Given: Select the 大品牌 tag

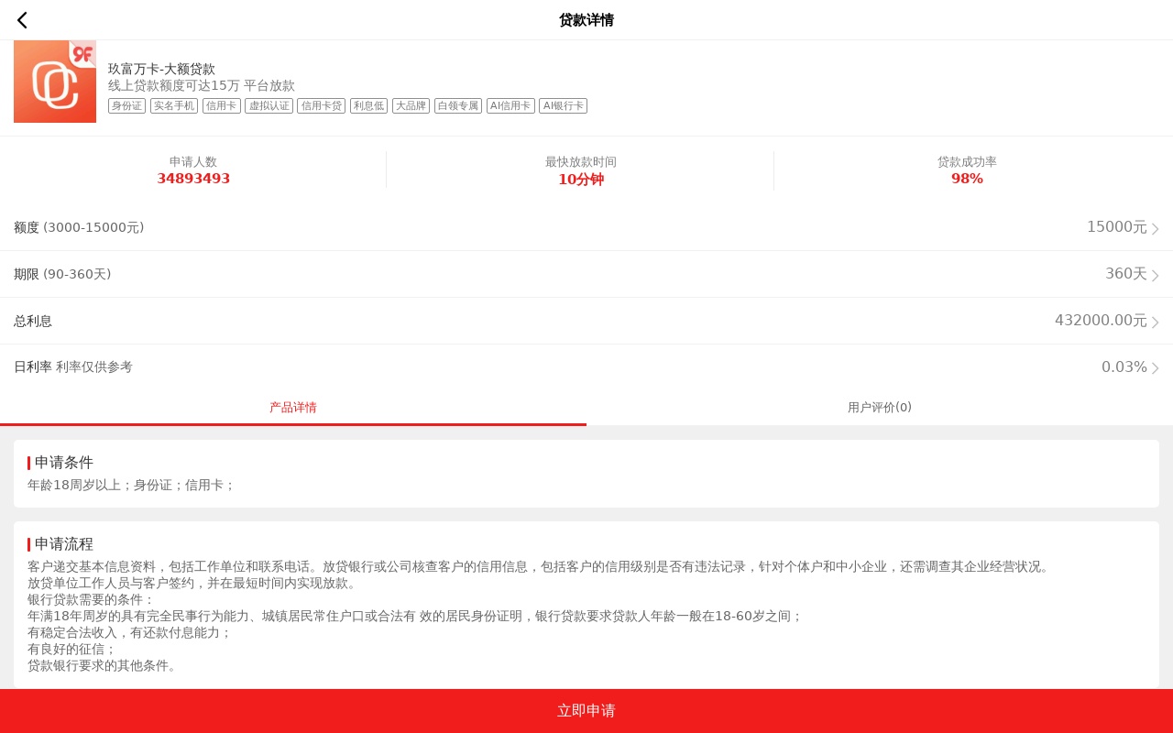Looking at the screenshot, I should pos(411,105).
